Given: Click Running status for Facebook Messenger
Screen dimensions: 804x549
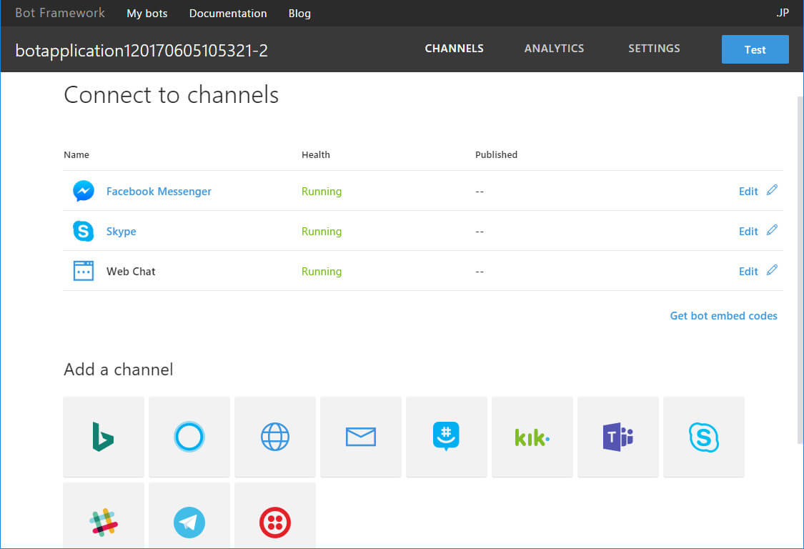Looking at the screenshot, I should [322, 192].
